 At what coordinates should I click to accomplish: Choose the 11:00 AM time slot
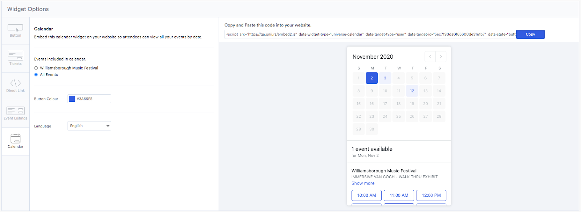click(399, 195)
